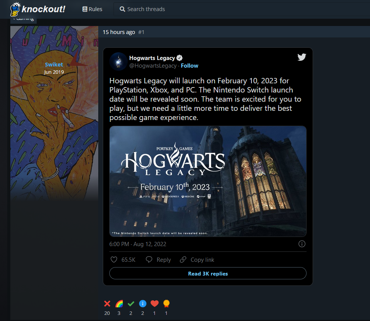Open the Hogwarts Legacy release date image
The image size is (370, 321).
(x=208, y=182)
